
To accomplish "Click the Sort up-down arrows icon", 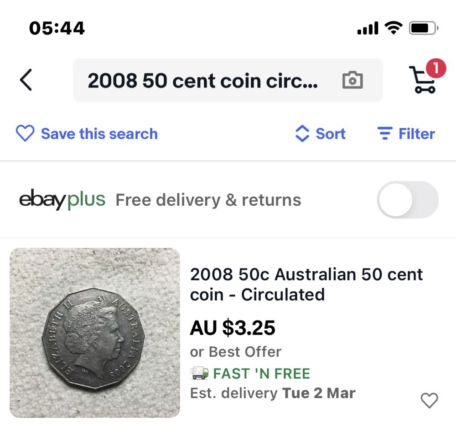I will click(x=302, y=134).
